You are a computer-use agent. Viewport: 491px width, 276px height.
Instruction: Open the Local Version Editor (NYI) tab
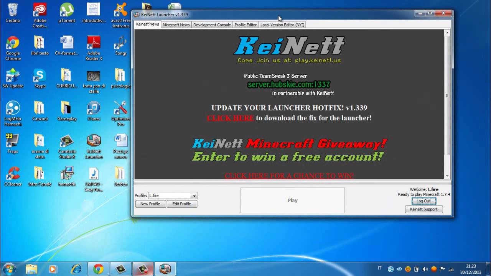click(282, 25)
